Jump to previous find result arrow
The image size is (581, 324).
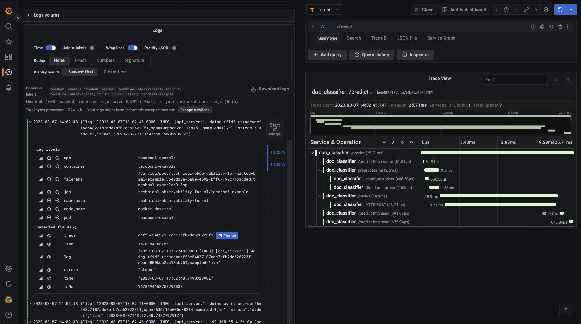(x=568, y=80)
